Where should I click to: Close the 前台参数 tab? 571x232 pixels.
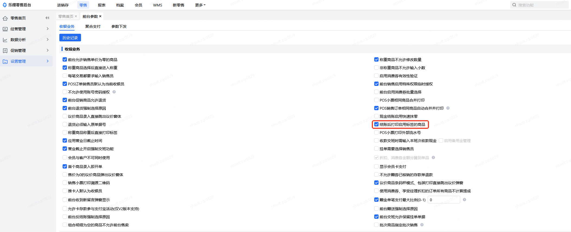tap(100, 16)
